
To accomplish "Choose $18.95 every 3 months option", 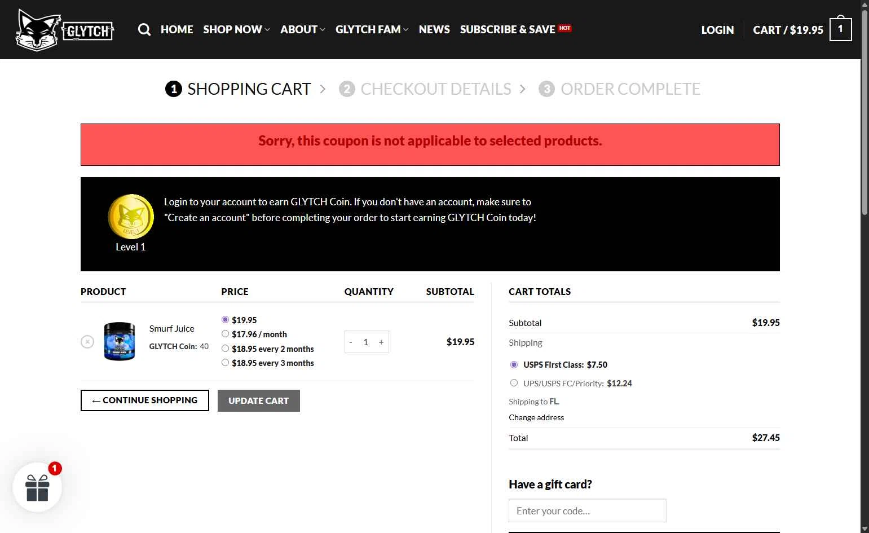I will click(225, 363).
